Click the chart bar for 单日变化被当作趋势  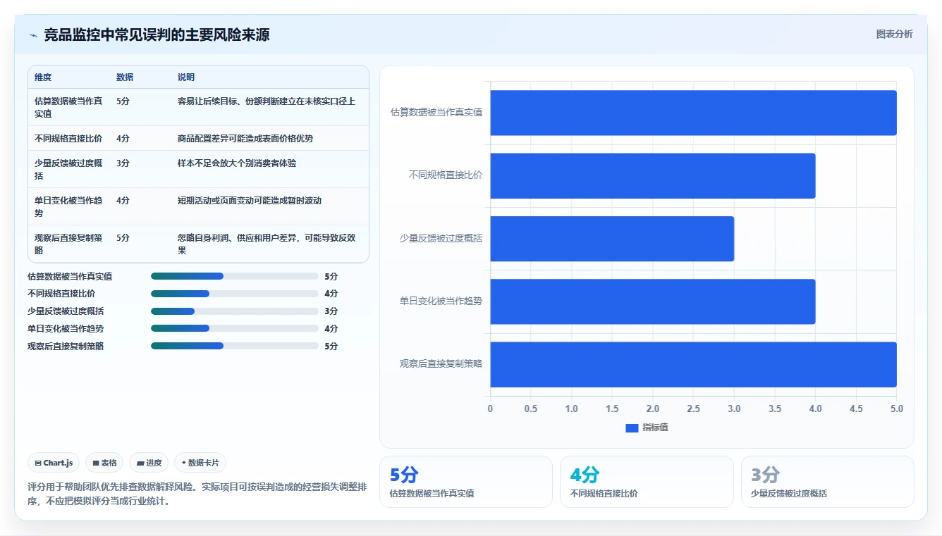[x=653, y=301]
